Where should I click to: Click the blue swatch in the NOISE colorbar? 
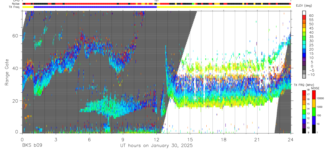coord(313,120)
